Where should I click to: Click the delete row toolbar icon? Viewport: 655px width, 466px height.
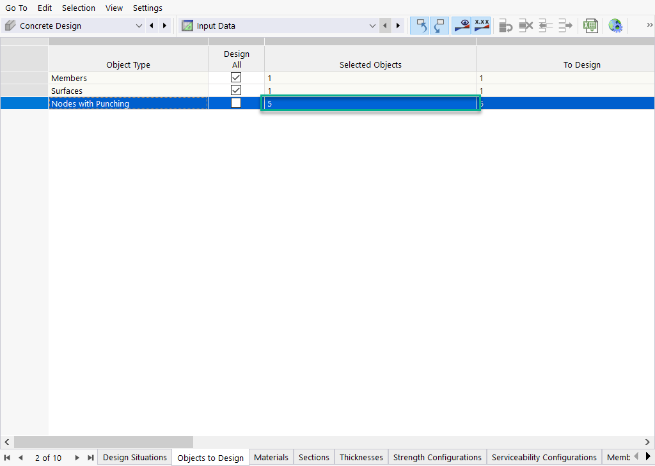[x=526, y=26]
